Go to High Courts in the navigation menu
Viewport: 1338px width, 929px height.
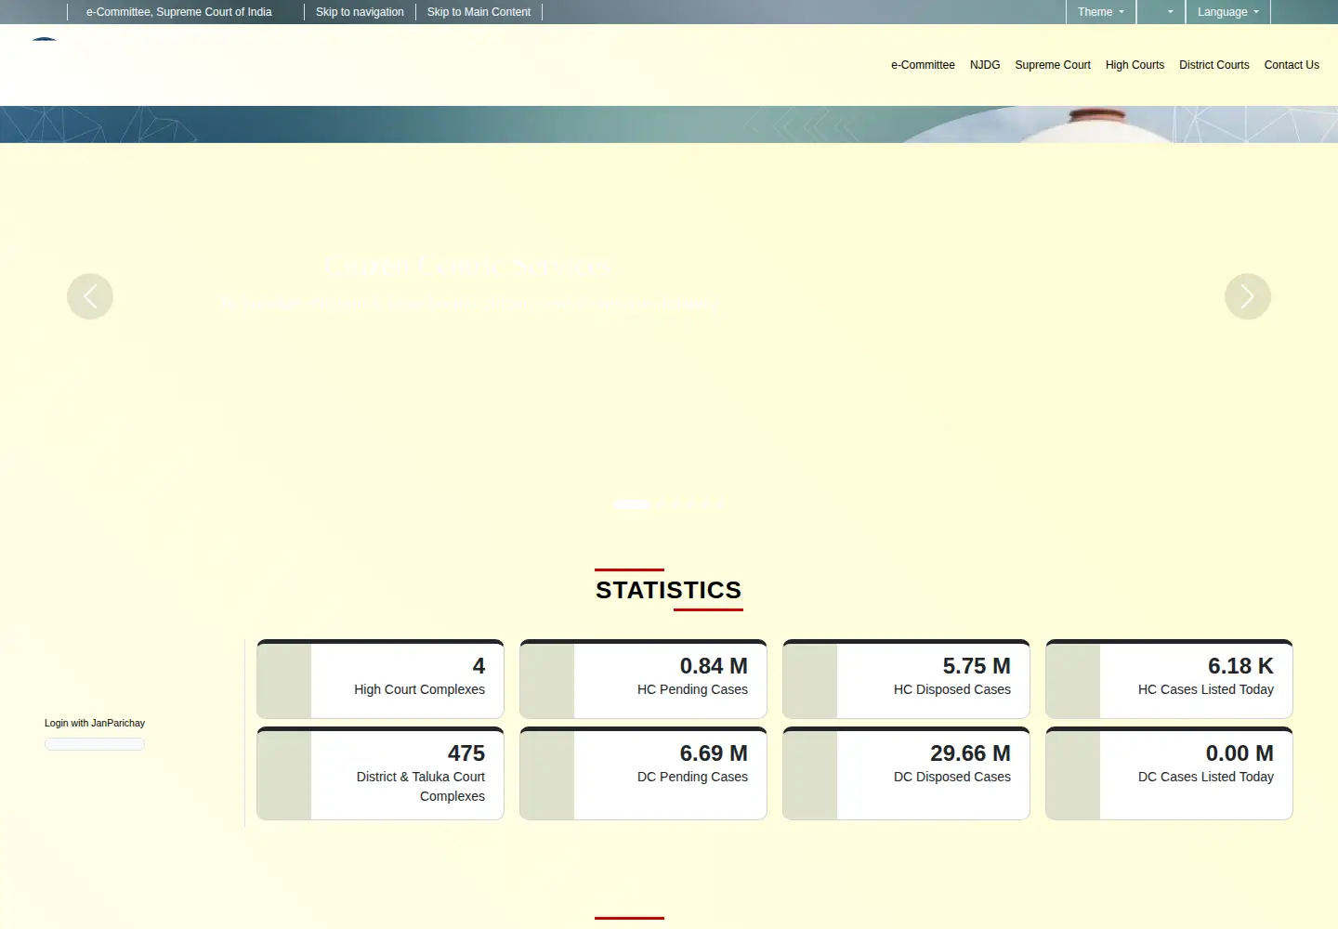pos(1135,65)
